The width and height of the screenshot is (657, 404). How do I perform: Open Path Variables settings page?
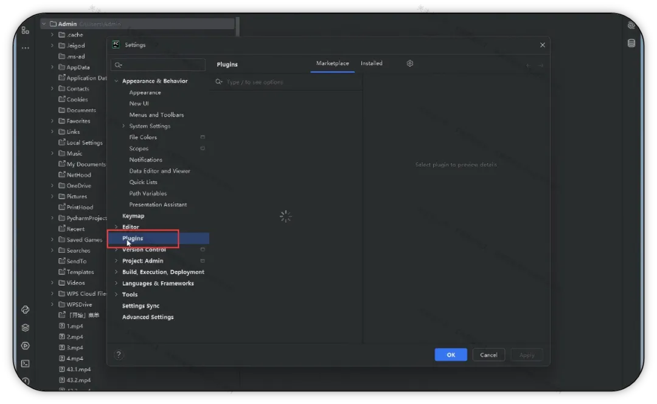pos(148,193)
